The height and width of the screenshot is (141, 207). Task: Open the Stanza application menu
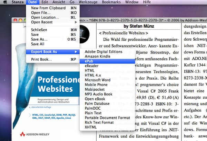[18, 2]
